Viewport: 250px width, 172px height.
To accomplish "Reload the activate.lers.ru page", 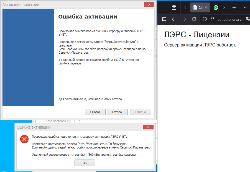I will click(194, 19).
